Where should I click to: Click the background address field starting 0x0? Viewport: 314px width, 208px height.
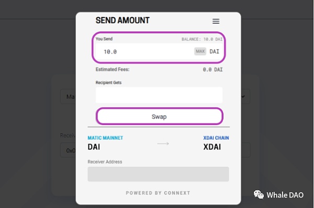click(x=68, y=150)
